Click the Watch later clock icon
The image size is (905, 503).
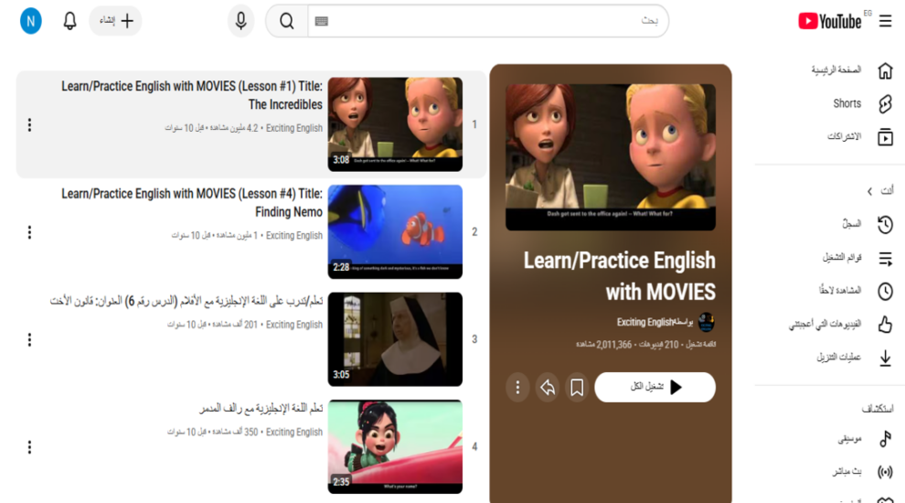coord(886,291)
